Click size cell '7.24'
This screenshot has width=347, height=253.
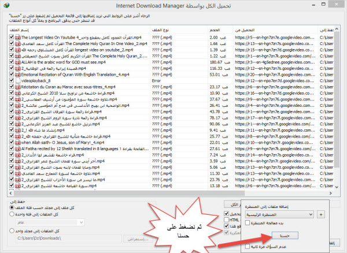coord(218,155)
